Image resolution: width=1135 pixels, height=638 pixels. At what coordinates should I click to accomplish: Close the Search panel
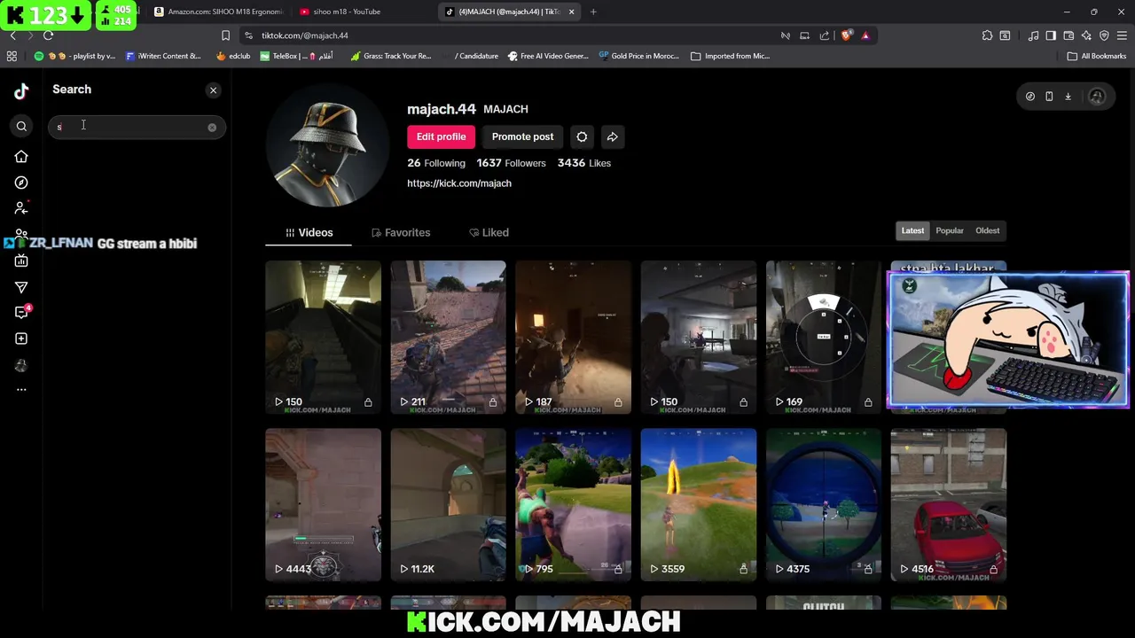[x=213, y=90]
